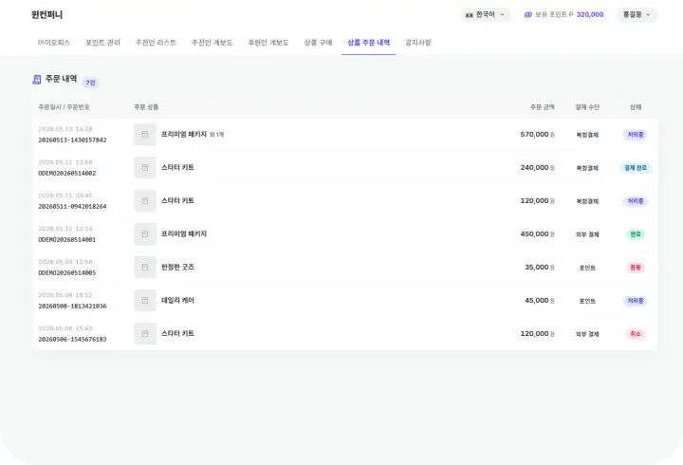
Task: Click the 240,000 원 amount
Action: pos(537,168)
